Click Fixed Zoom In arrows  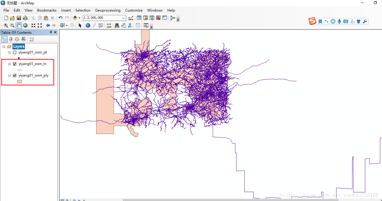coord(33,25)
